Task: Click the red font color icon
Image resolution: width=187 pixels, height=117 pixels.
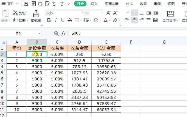Action: tap(106, 20)
